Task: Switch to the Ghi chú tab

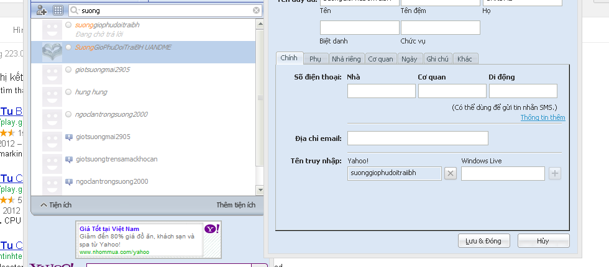Action: click(x=437, y=59)
